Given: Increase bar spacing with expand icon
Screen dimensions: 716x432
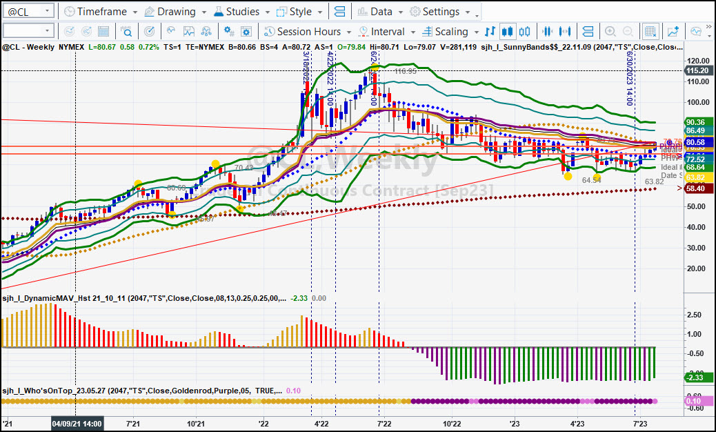Looking at the screenshot, I should (565, 32).
